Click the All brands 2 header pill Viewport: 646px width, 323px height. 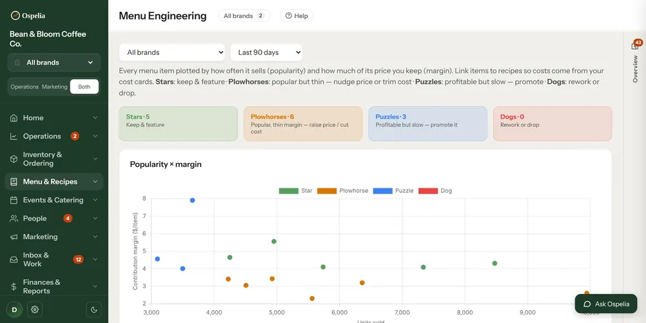[244, 15]
